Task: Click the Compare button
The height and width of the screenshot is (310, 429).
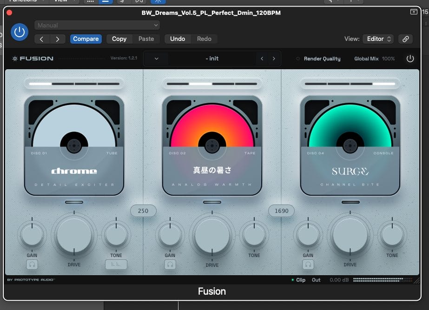Action: tap(86, 39)
